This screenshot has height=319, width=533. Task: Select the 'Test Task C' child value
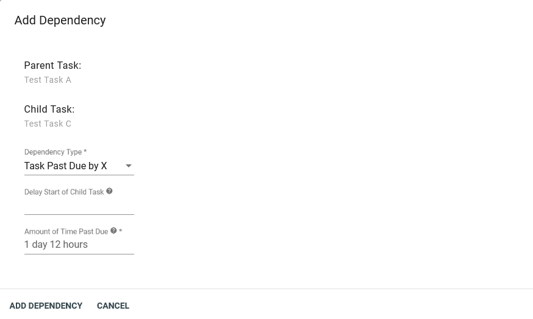pos(48,124)
